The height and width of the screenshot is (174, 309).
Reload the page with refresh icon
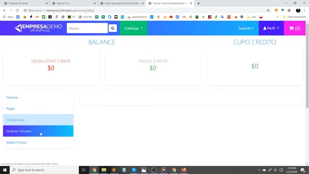[x=17, y=11]
